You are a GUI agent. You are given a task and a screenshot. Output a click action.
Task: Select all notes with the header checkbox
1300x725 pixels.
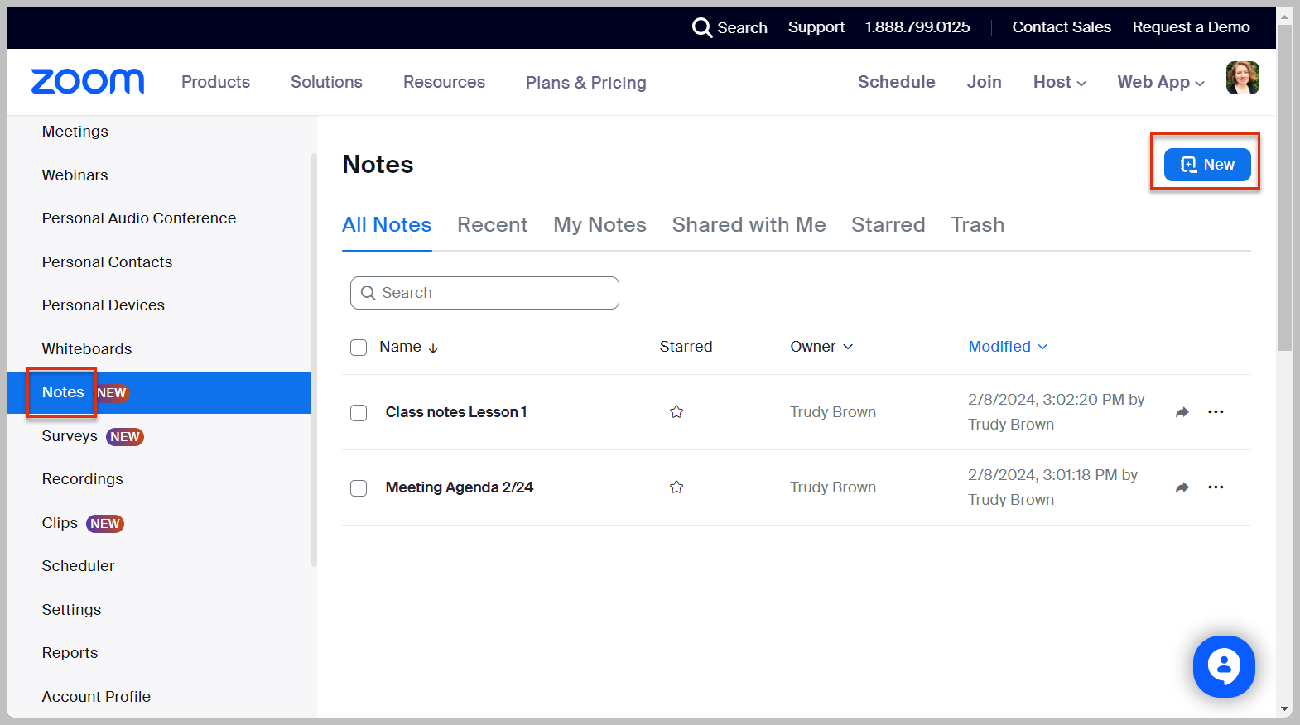click(359, 348)
